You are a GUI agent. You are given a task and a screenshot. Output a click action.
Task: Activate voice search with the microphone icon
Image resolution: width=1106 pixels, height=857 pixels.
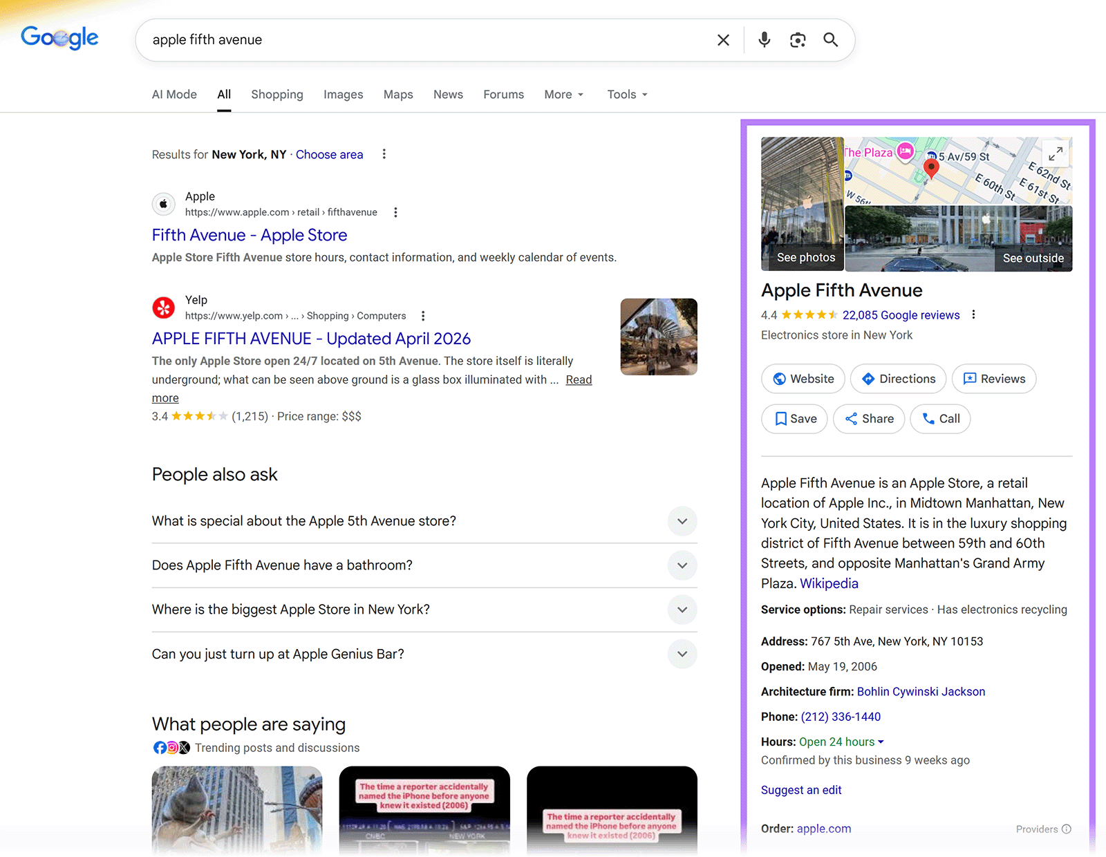click(764, 39)
